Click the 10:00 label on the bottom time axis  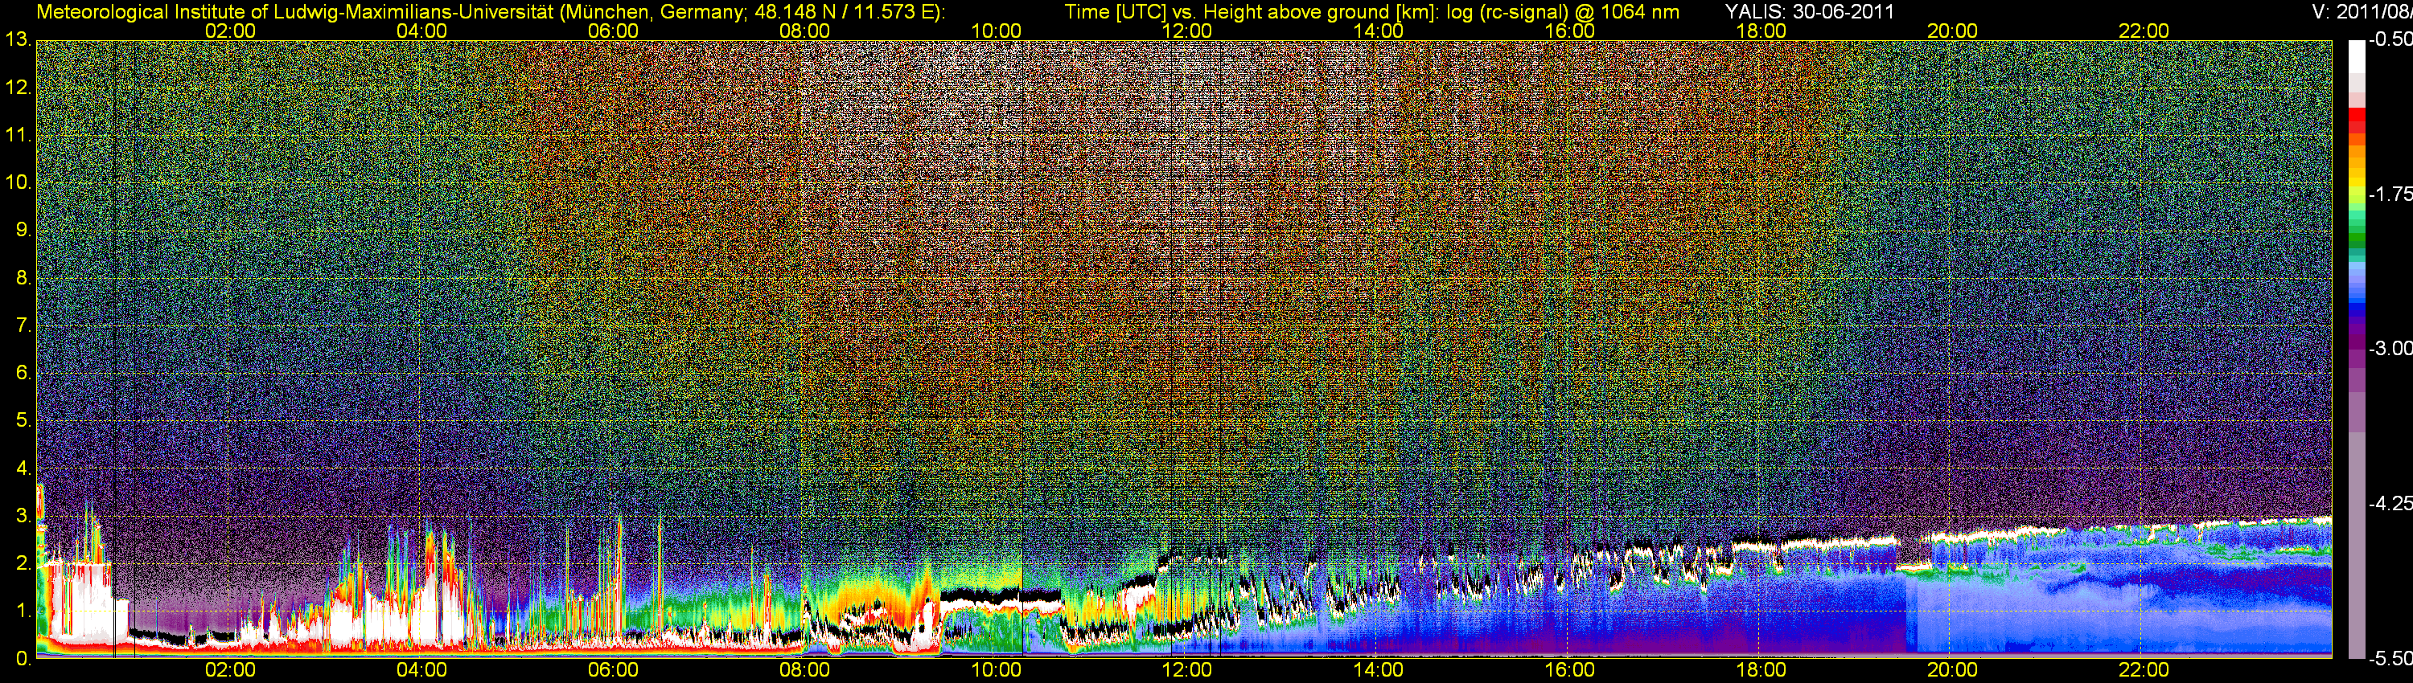tap(996, 670)
